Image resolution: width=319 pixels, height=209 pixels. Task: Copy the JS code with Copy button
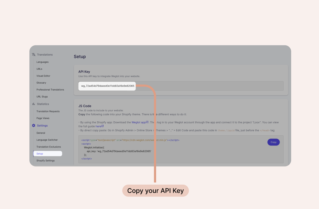tap(273, 142)
